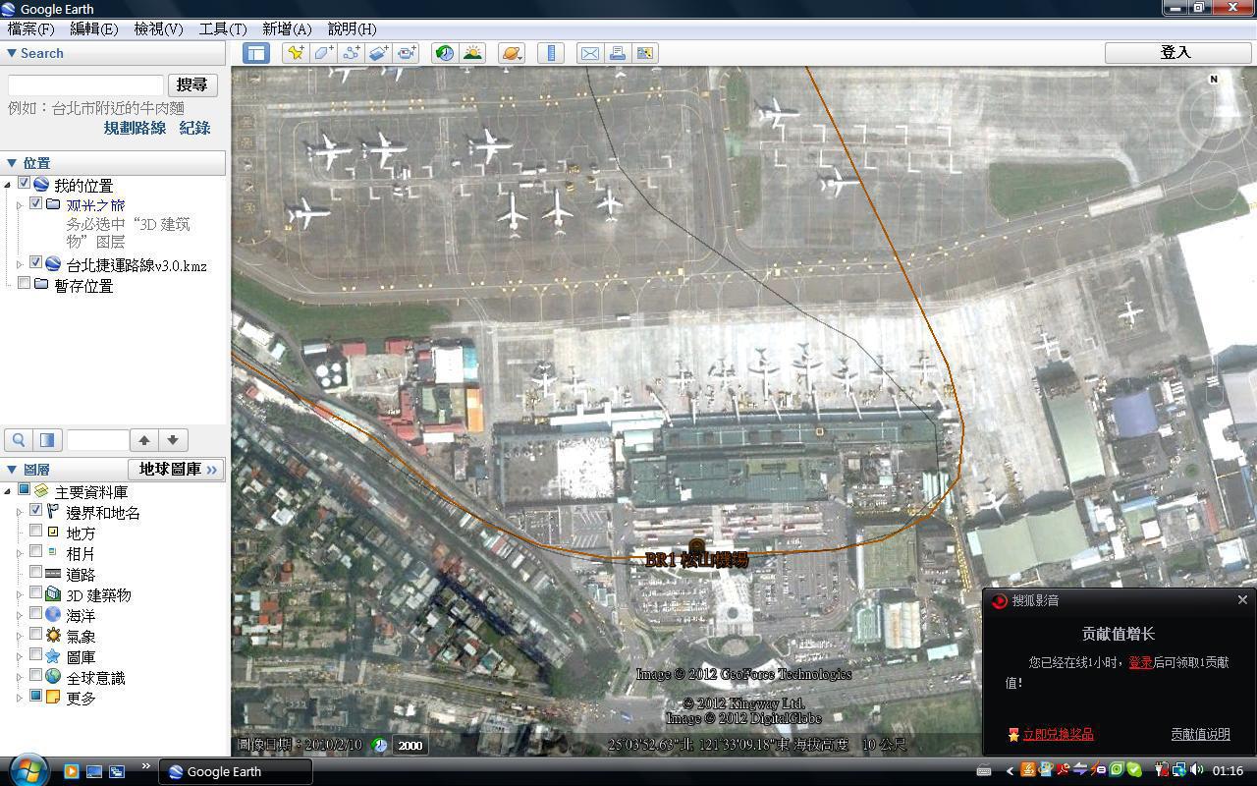Screen dimensions: 1257x786
Task: Collapse the Search panel header
Action: click(35, 53)
